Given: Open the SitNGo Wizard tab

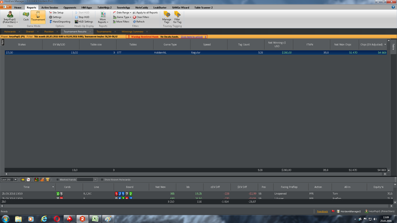Looking at the screenshot, I should (x=180, y=7).
